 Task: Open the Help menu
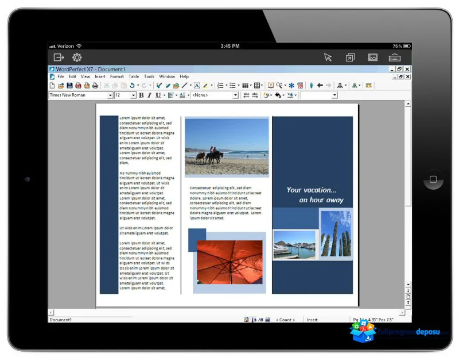click(x=184, y=76)
